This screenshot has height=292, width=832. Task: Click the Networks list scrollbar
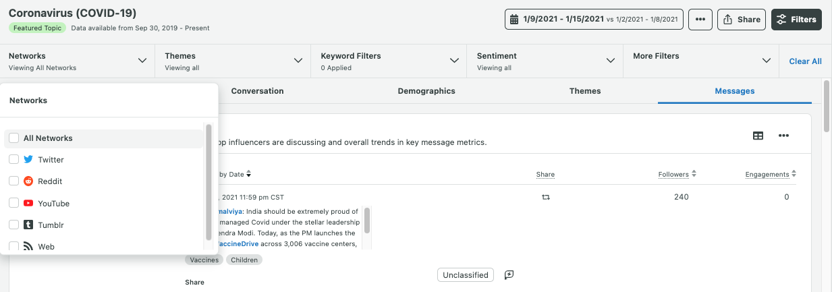[x=209, y=182]
